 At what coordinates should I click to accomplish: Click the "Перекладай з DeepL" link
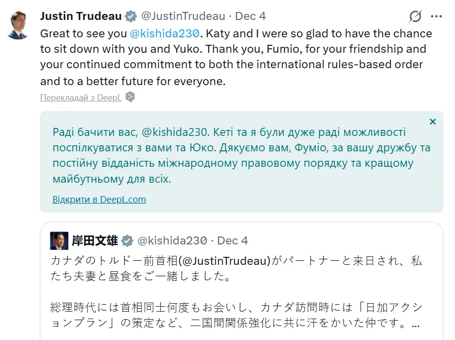tap(81, 98)
